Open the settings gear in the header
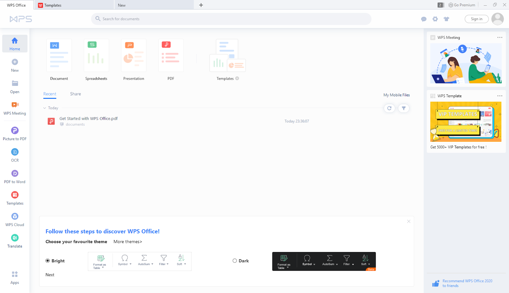Image resolution: width=509 pixels, height=293 pixels. [435, 19]
